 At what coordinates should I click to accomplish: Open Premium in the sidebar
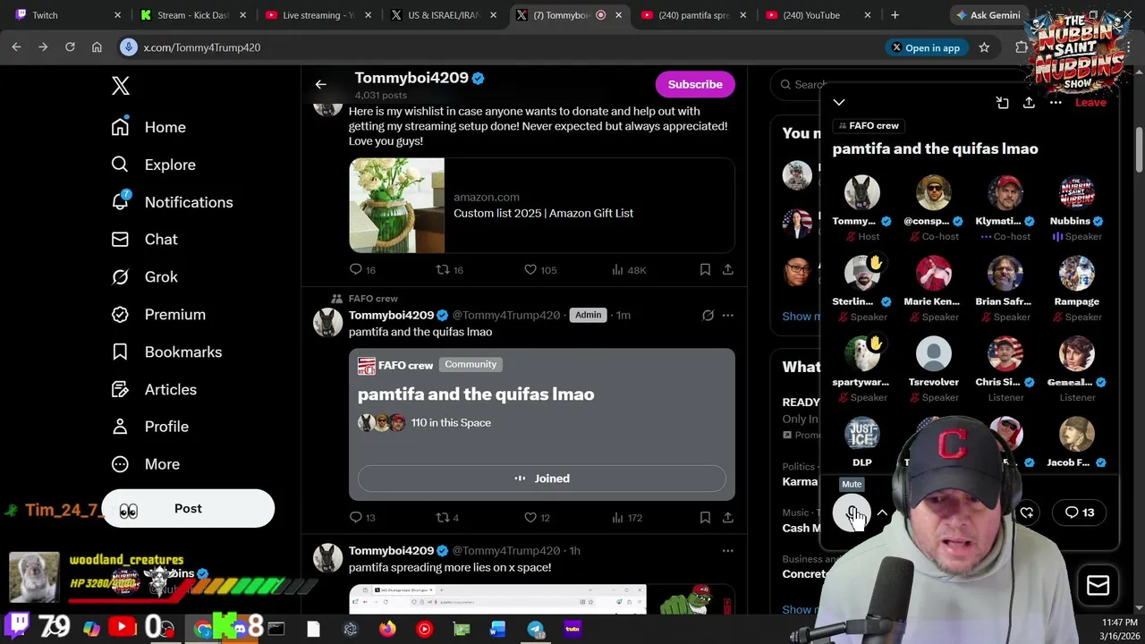(x=157, y=315)
